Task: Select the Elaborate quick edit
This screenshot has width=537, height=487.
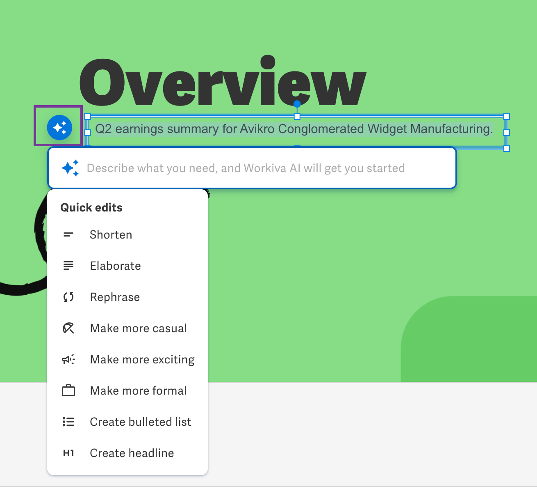Action: click(x=127, y=266)
